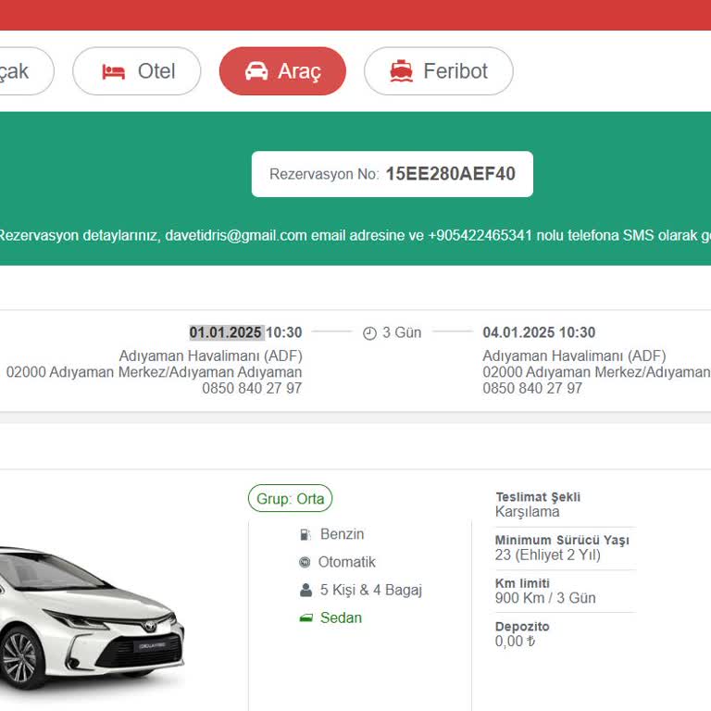This screenshot has height=711, width=711.
Task: Click the green car icon beside Sedan
Action: coord(306,617)
